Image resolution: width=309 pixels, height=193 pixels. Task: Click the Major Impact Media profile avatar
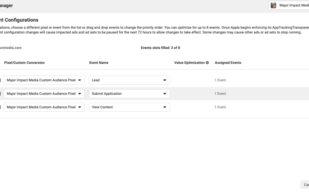[x=273, y=5]
